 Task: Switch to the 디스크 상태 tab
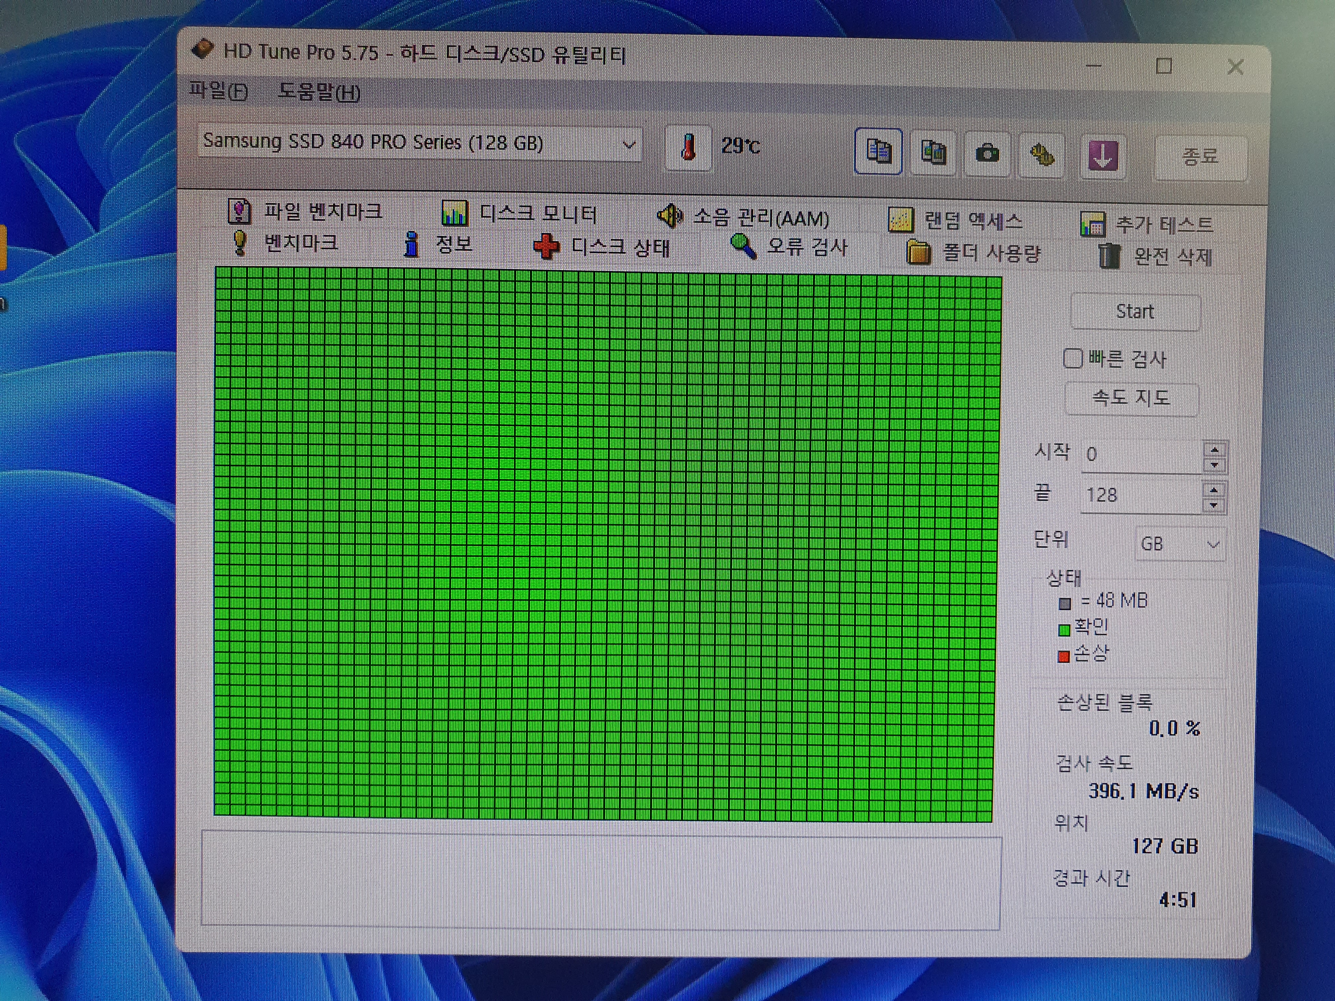coord(602,247)
